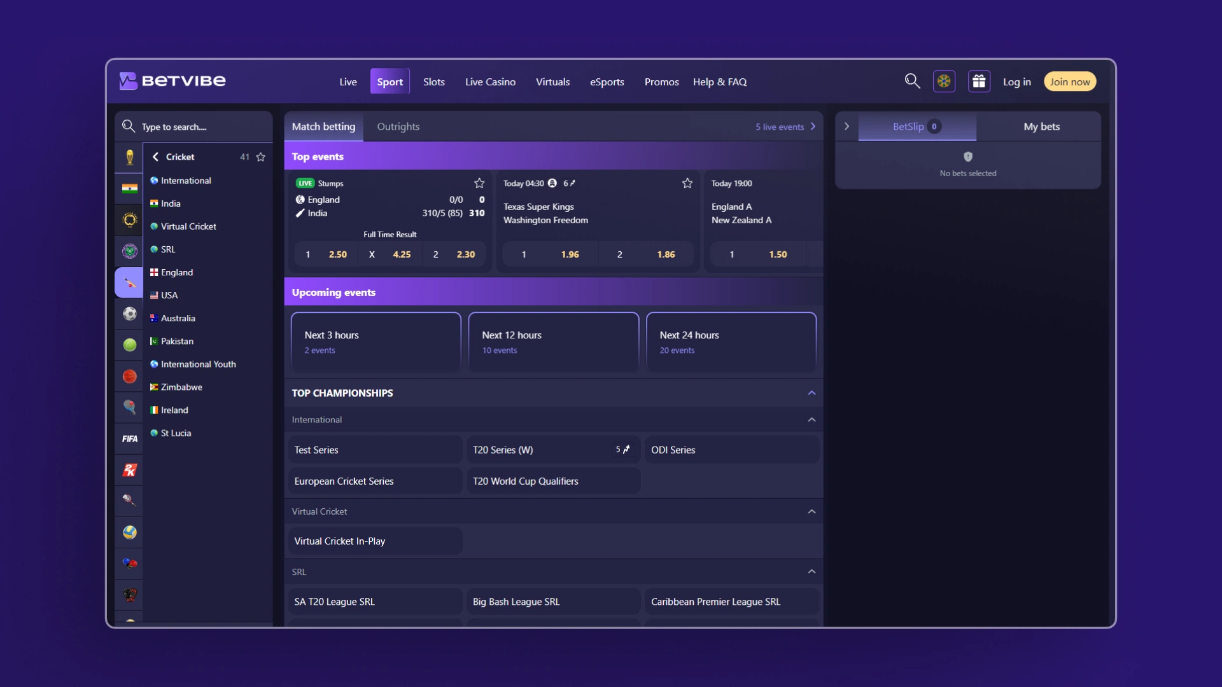Viewport: 1222px width, 687px height.
Task: Click the Log in link
Action: coord(1017,81)
